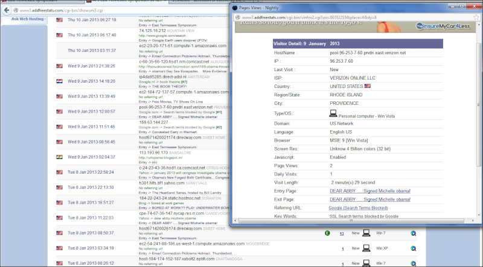
Task: Click the US flag for Tue 8 Jan 11:22:03
Action: pyautogui.click(x=59, y=218)
